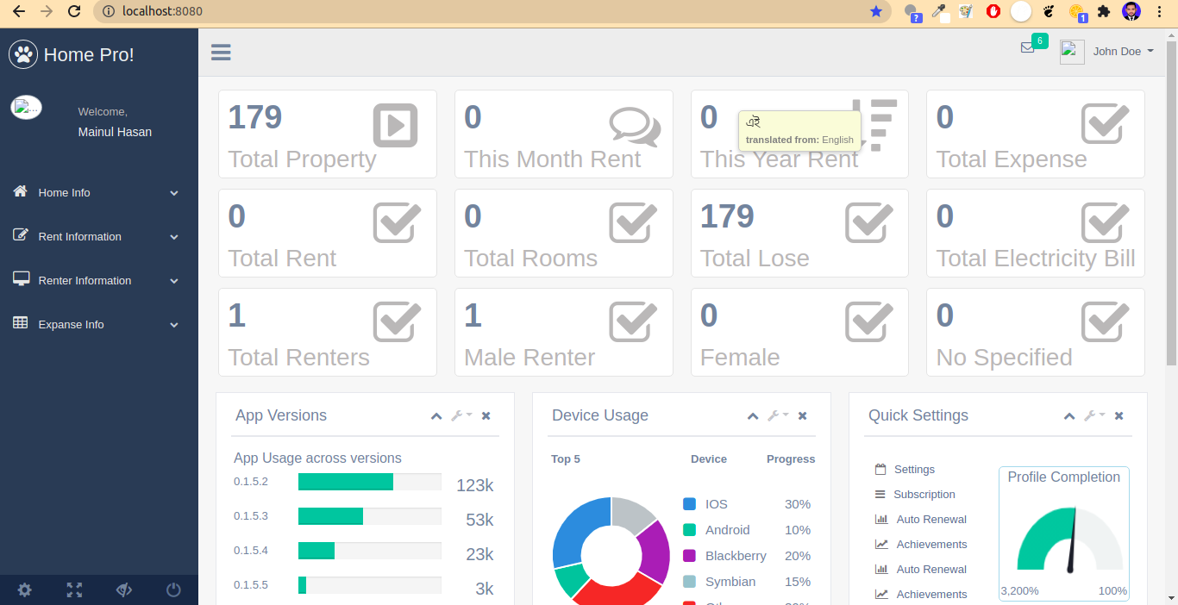Click the hidden-eye icon in bottom sidebar
This screenshot has width=1178, height=605.
coord(123,589)
